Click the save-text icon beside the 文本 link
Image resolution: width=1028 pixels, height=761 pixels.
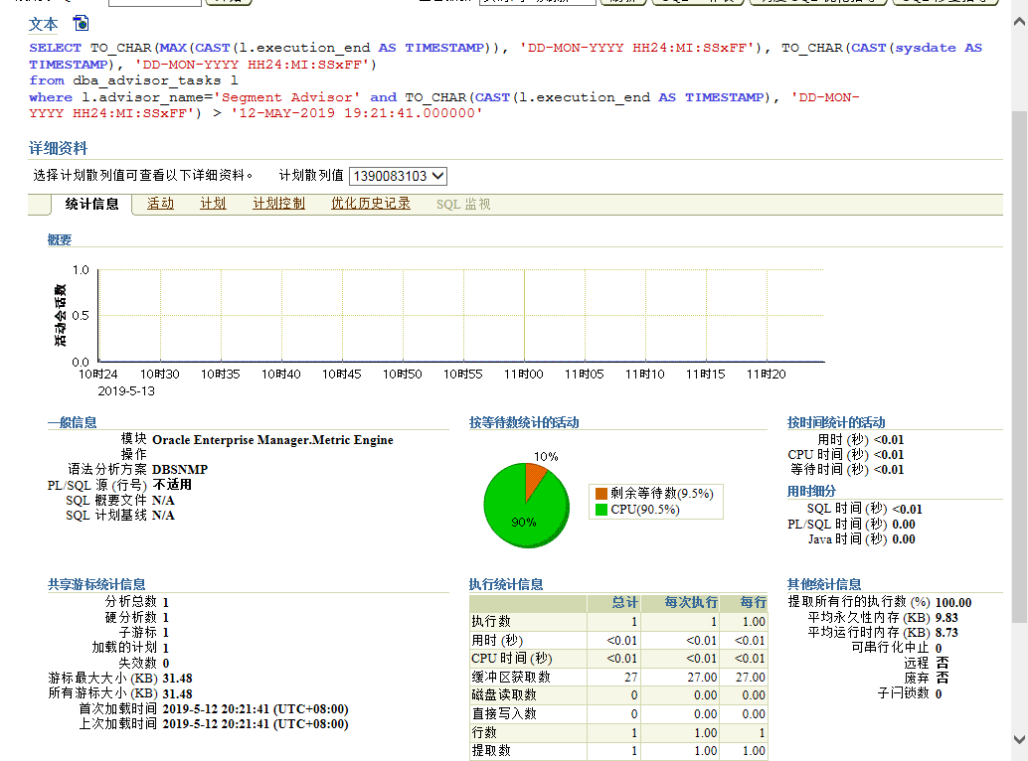point(80,23)
